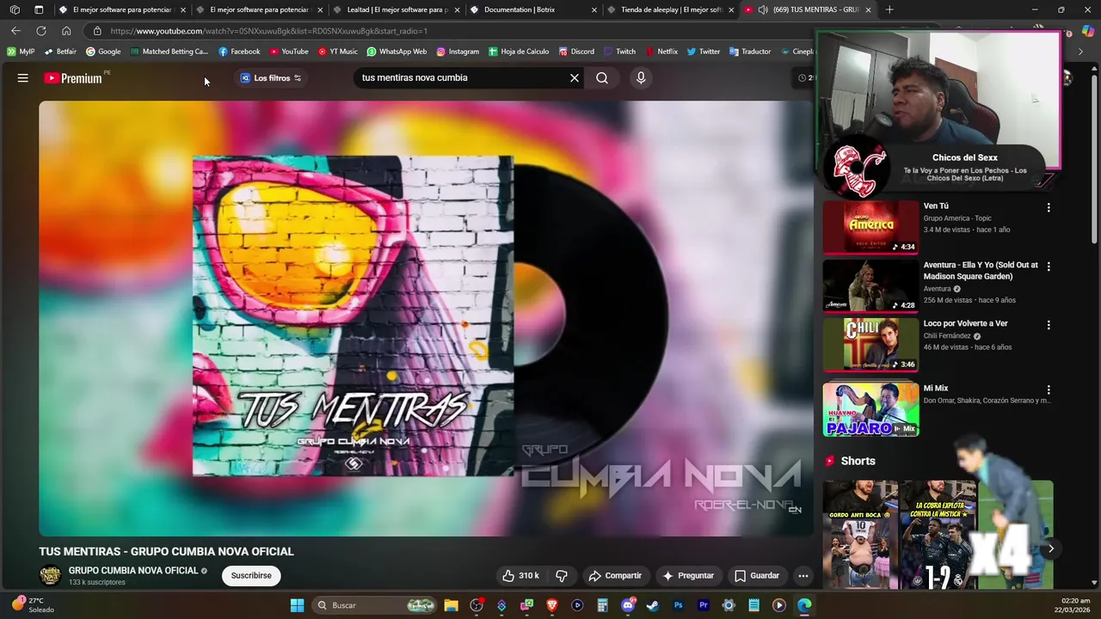Subscribe with the Suscribirse button
The width and height of the screenshot is (1101, 619).
point(251,576)
